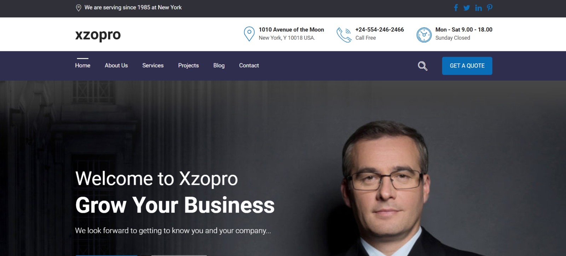Click the location pin in the top bar

(x=79, y=8)
